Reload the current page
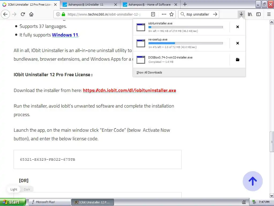 pos(23,14)
